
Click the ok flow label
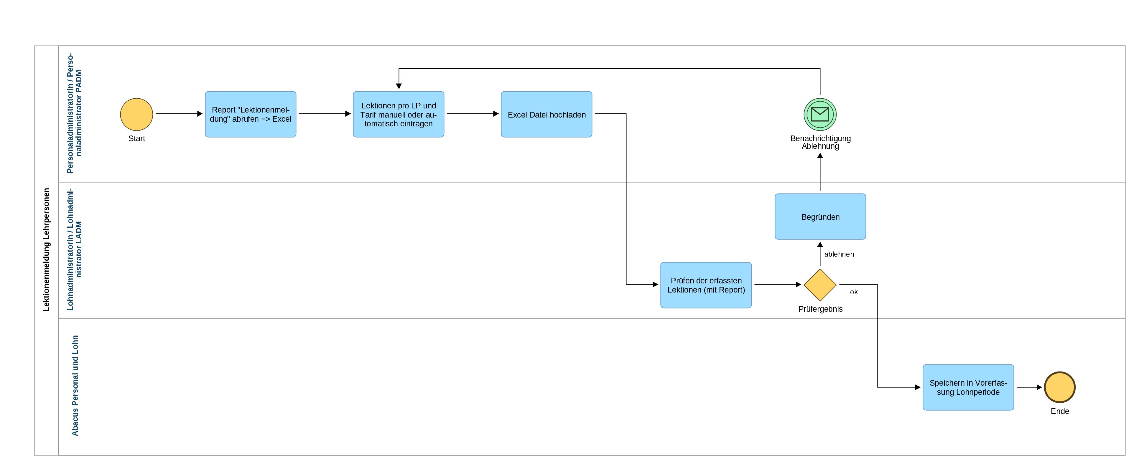pos(854,292)
